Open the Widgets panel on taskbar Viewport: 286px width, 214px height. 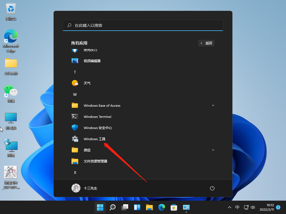[x=137, y=207]
